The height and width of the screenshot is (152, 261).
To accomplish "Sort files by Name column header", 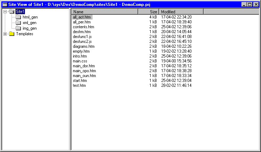I will pos(105,12).
